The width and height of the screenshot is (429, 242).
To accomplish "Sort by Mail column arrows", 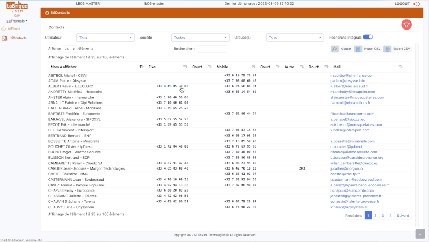I will click(x=401, y=67).
